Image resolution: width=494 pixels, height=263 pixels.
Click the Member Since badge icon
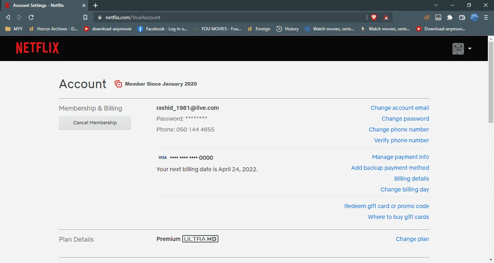tap(118, 84)
